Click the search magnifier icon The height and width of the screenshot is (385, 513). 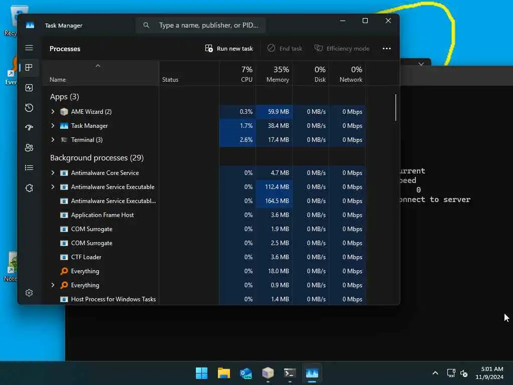click(146, 25)
